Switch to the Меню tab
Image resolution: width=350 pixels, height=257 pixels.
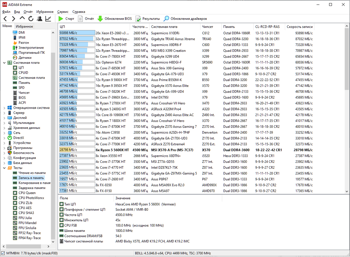click(x=7, y=26)
